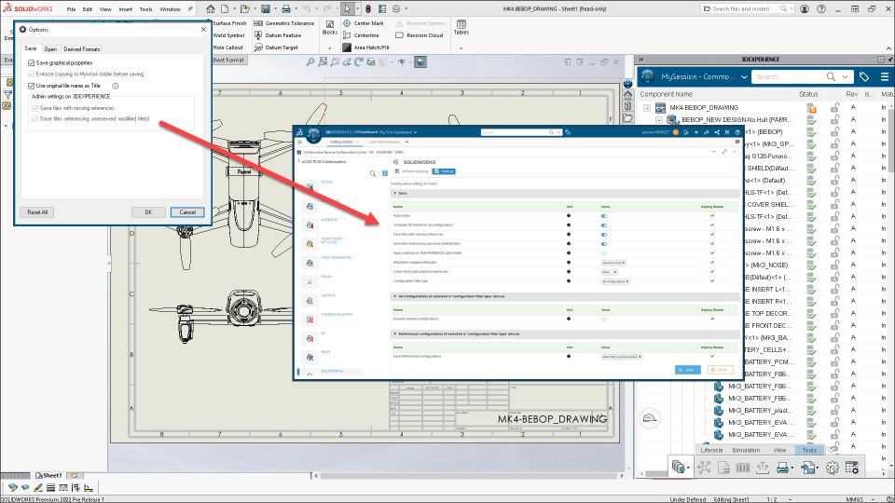895x503 pixels.
Task: Click the Apply button in dashboard
Action: (687, 370)
